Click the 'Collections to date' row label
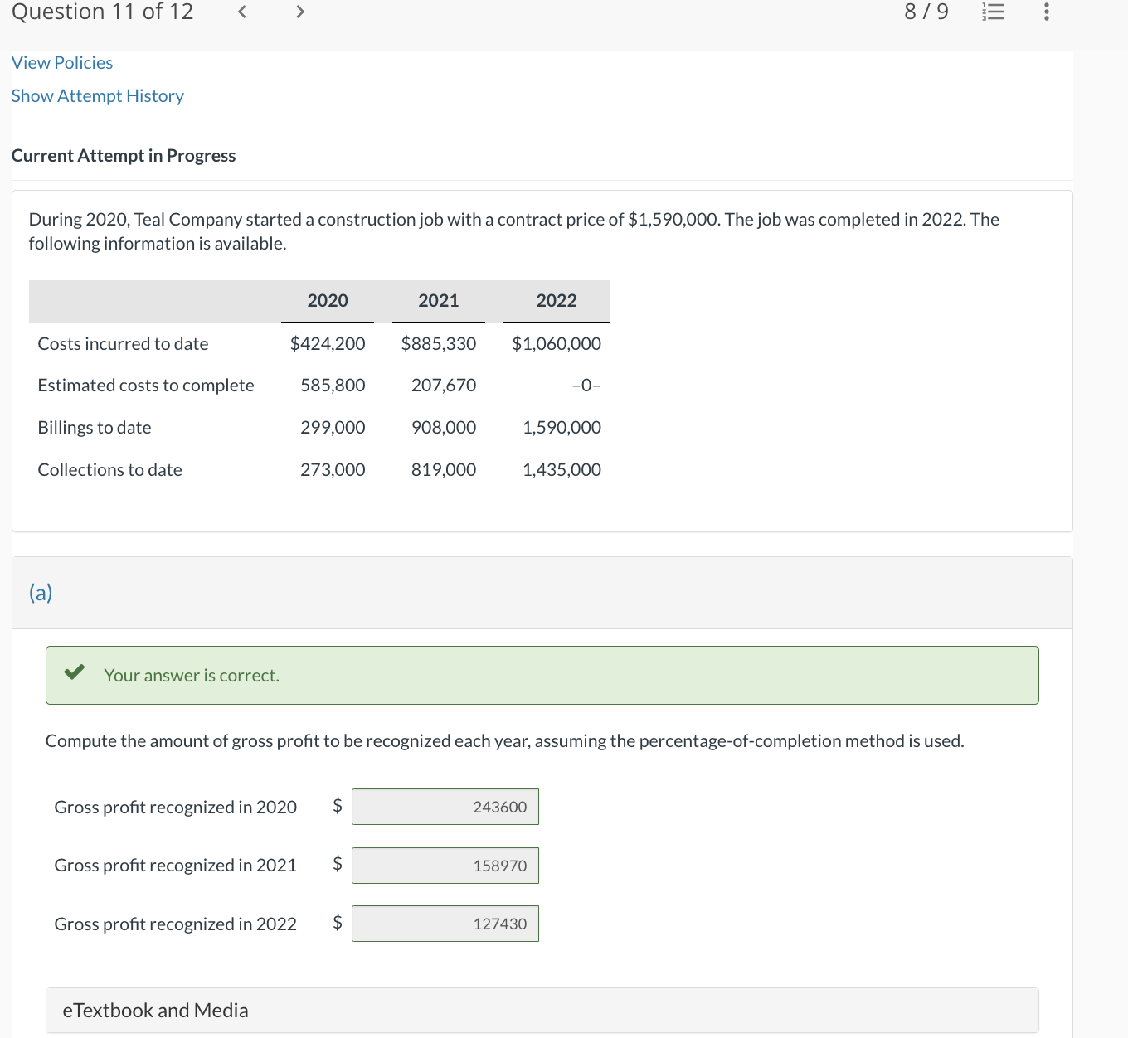1128x1038 pixels. (x=110, y=470)
